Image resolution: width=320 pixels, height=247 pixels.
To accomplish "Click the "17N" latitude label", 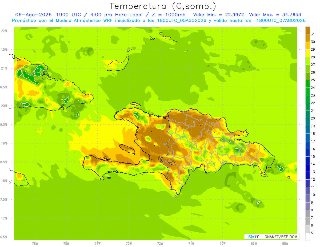I will tap(4, 218).
